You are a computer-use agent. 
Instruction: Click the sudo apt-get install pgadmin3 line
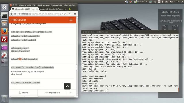[x=23, y=40]
